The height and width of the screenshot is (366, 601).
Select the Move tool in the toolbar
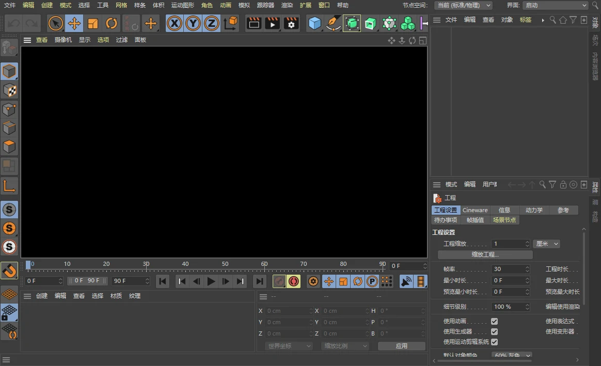[x=74, y=23]
